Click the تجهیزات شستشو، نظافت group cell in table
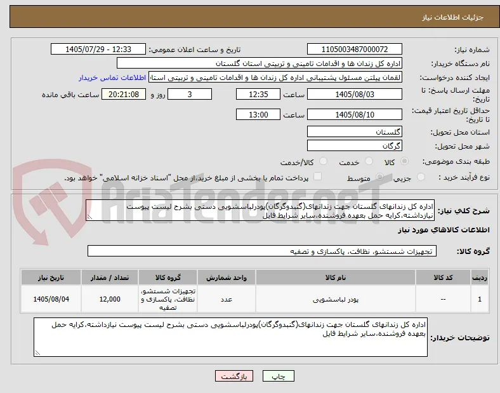500x393 pixels. (168, 299)
